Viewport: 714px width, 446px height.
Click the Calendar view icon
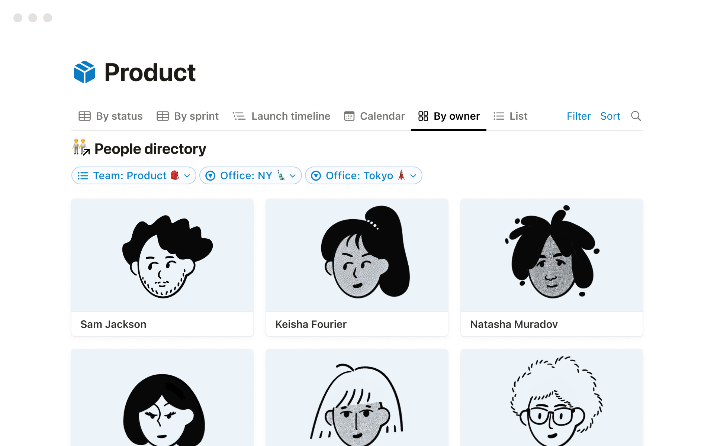(x=349, y=116)
